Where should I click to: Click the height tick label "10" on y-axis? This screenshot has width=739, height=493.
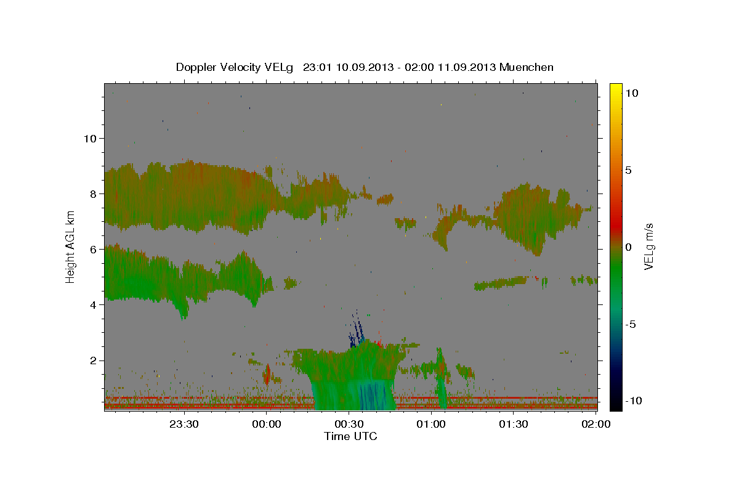90,138
